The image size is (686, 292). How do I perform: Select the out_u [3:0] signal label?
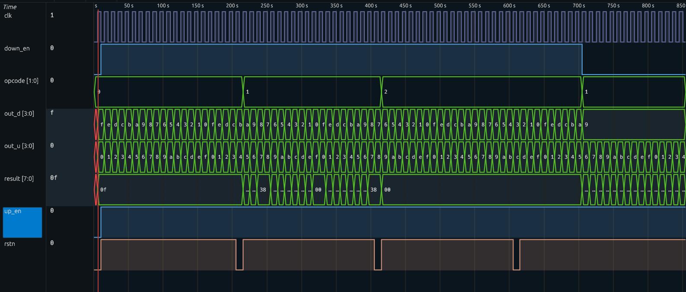19,146
